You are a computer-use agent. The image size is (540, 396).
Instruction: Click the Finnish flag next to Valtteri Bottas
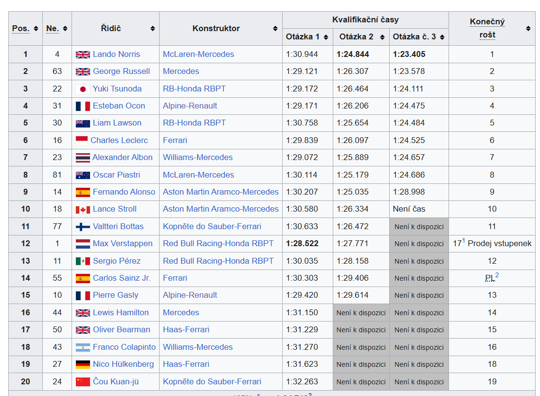pos(83,227)
